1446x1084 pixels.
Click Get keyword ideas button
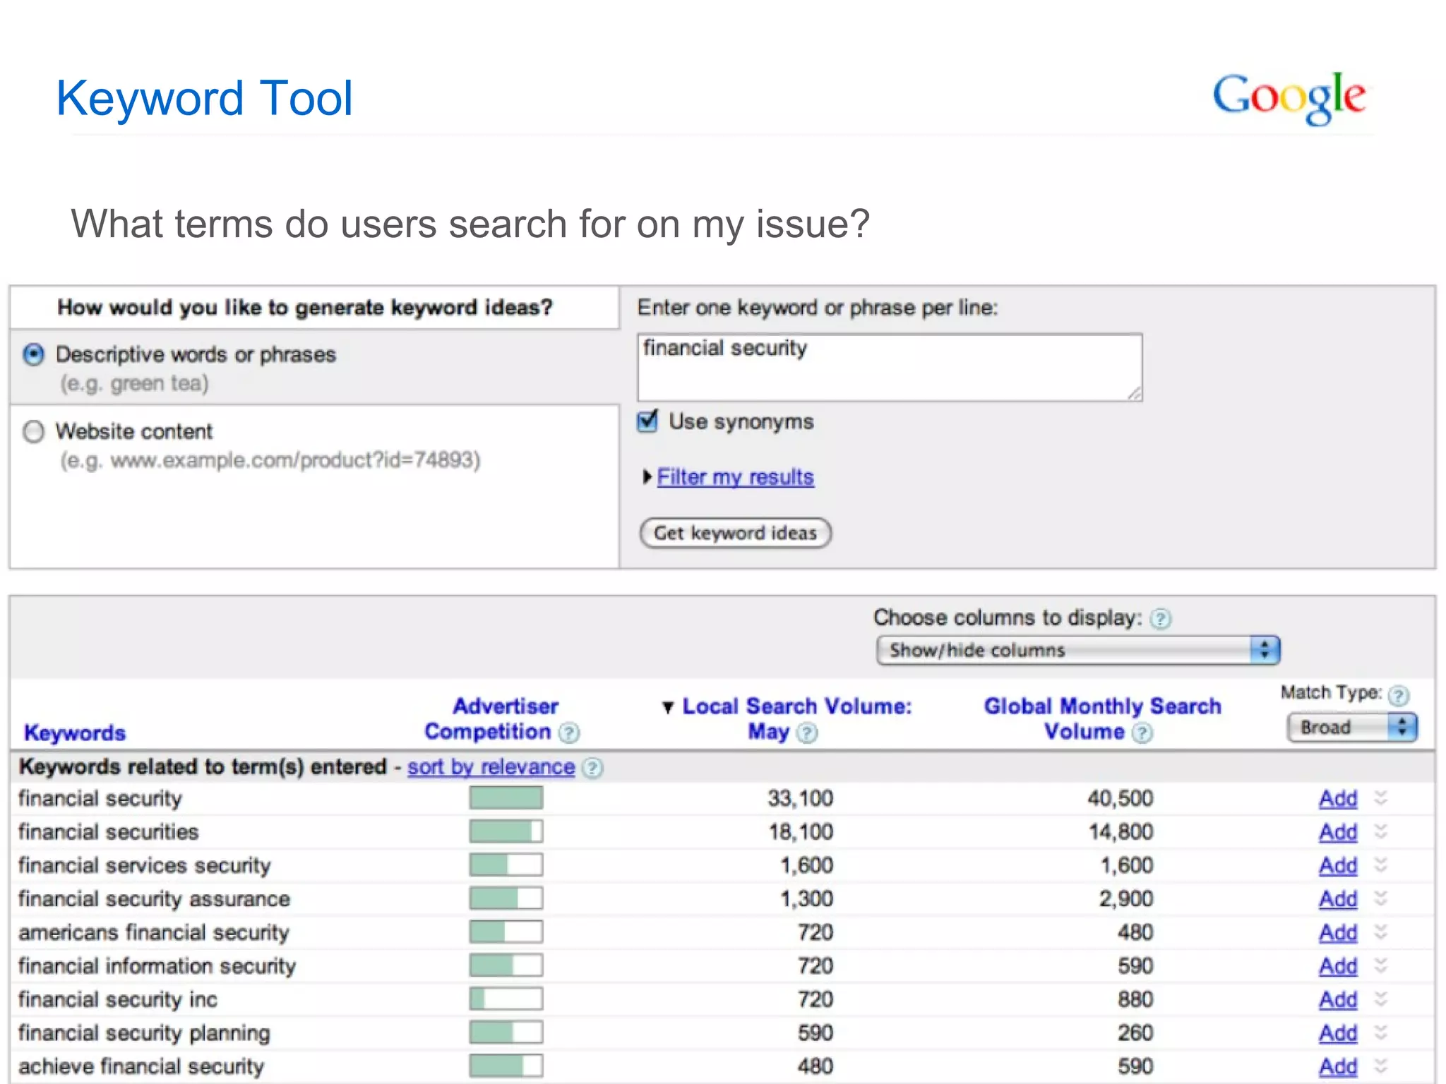735,533
